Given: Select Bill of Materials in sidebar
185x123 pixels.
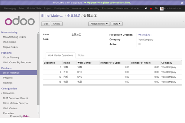Looking at the screenshot, I should (x=18, y=73).
